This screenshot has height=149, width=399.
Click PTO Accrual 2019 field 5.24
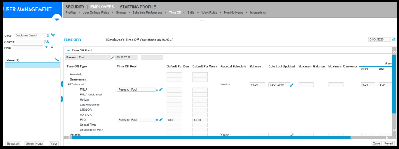point(368,85)
